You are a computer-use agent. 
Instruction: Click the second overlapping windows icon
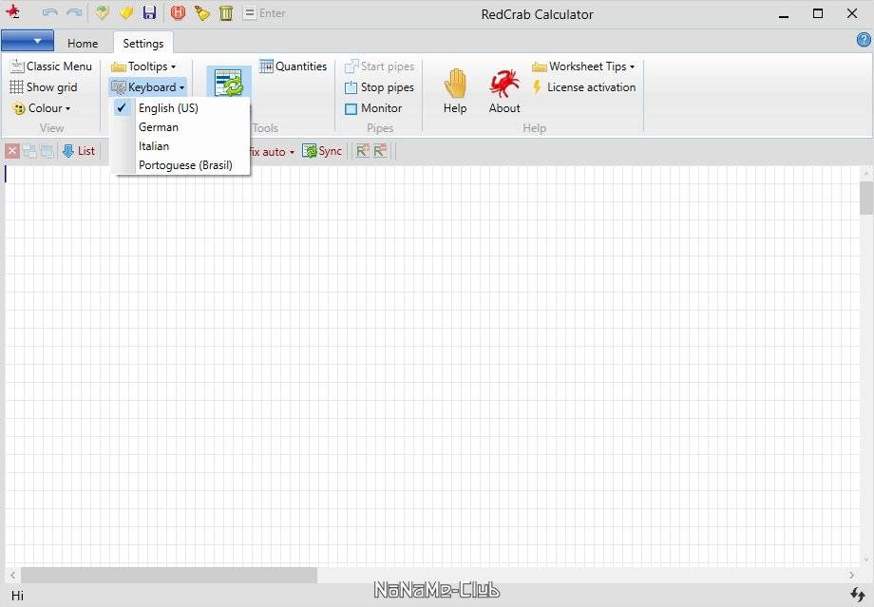click(x=47, y=150)
